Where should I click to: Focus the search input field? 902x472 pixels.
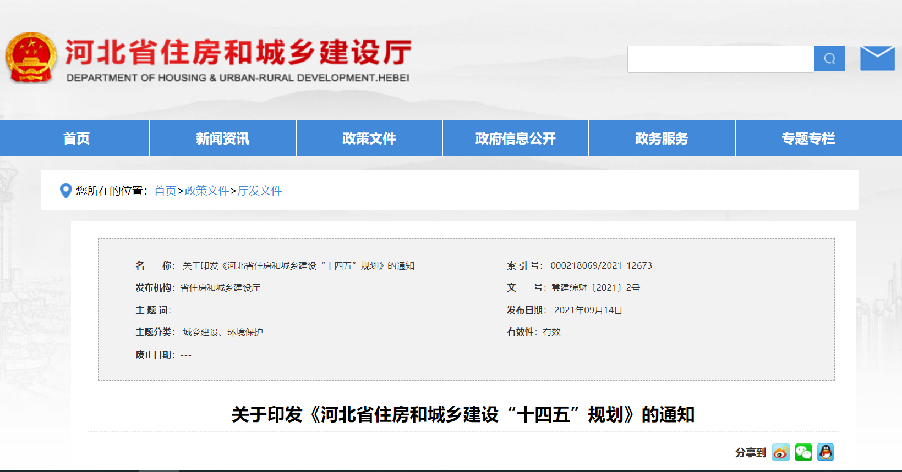[720, 59]
